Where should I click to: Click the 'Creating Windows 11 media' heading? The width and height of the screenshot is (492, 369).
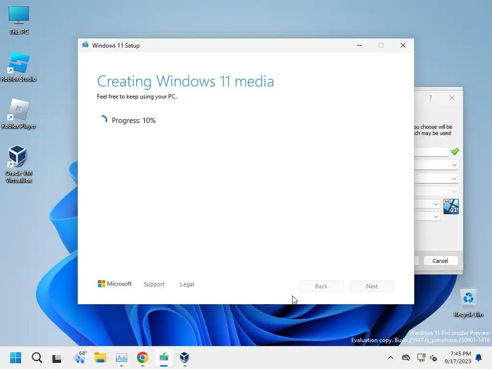point(185,81)
